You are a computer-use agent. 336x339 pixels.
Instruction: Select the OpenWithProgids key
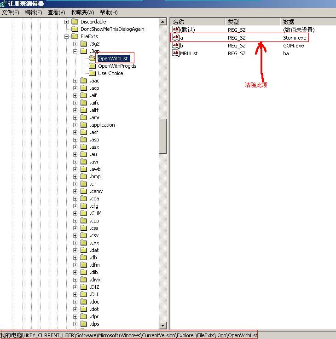coord(117,66)
